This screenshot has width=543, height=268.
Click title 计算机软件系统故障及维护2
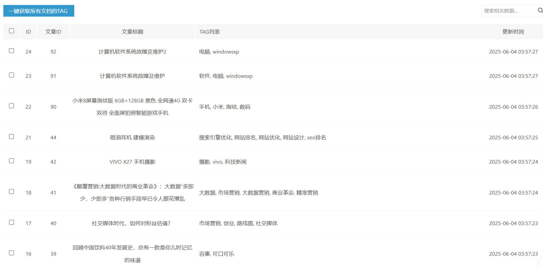[x=132, y=52]
